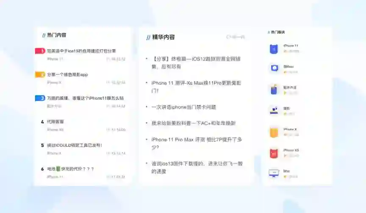Open the chat-bubble board icon below iPhone 11
366x213 pixels.
274,68
